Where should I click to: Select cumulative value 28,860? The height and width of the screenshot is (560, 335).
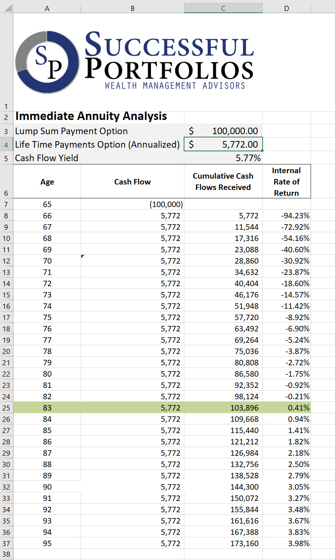pyautogui.click(x=223, y=261)
